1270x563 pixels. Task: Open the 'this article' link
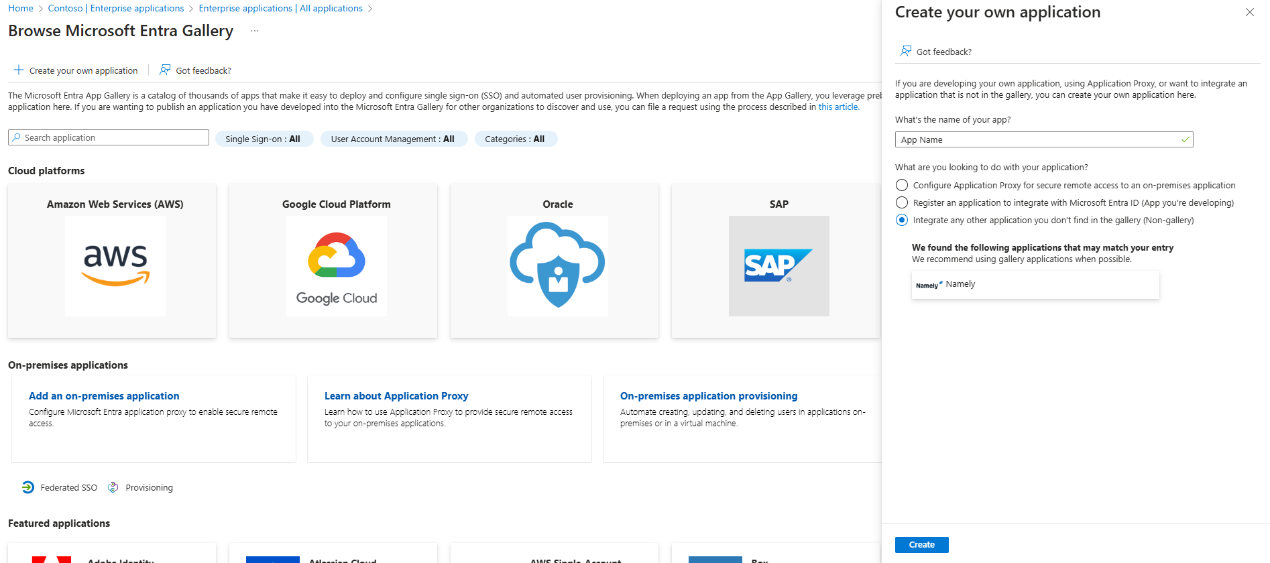[x=838, y=107]
